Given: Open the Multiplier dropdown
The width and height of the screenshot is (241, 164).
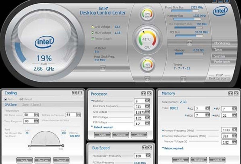Looking at the screenshot, I should pos(147,101).
